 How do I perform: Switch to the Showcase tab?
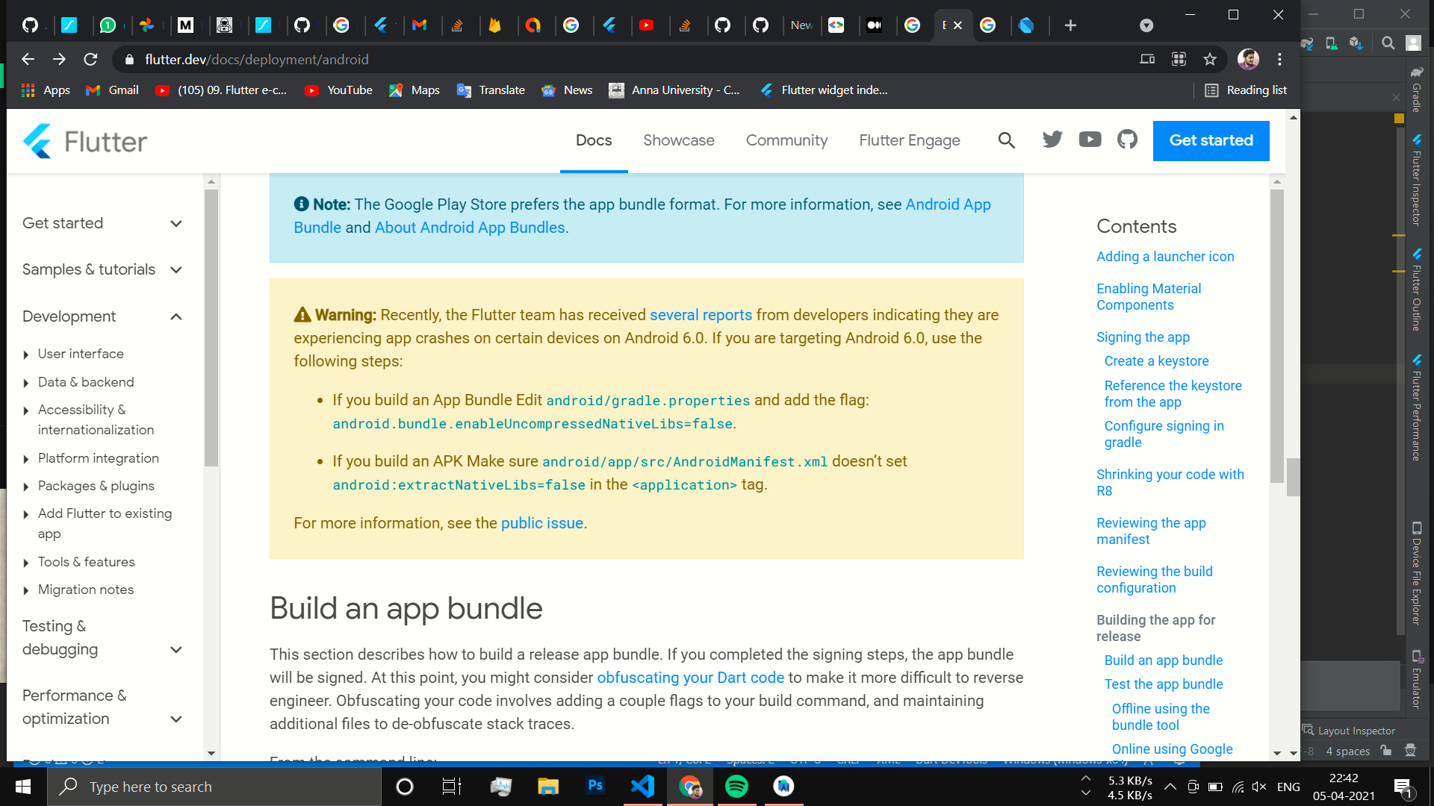pos(678,140)
